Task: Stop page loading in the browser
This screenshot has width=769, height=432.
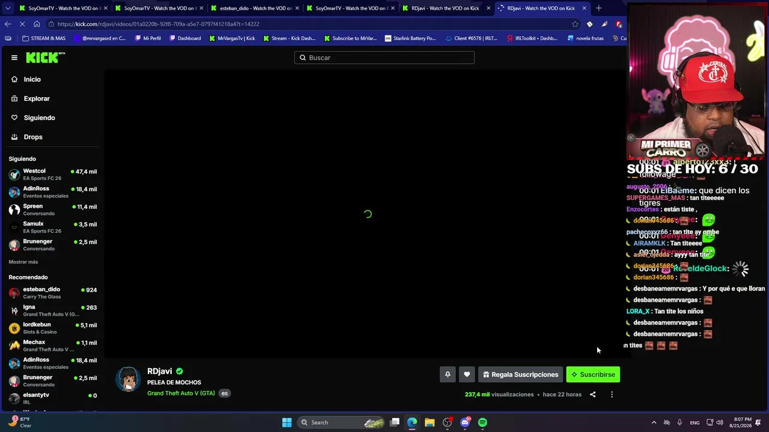Action: coord(22,24)
